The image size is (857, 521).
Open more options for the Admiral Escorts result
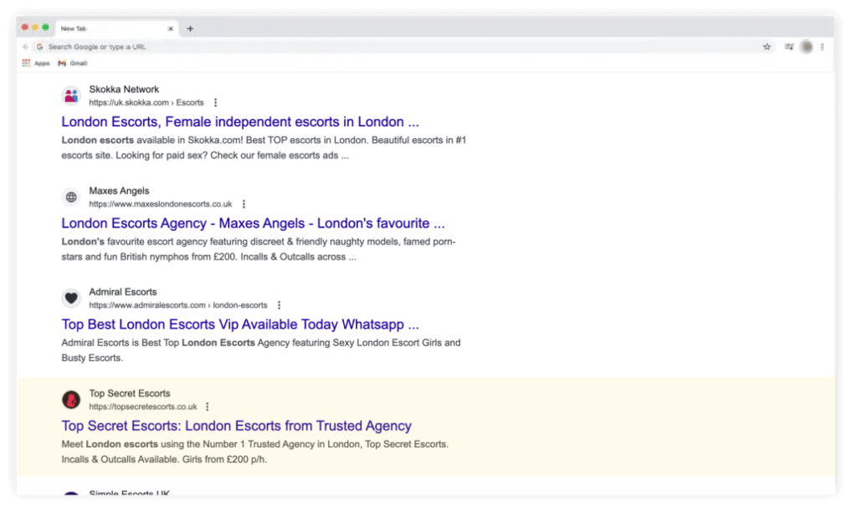click(279, 305)
